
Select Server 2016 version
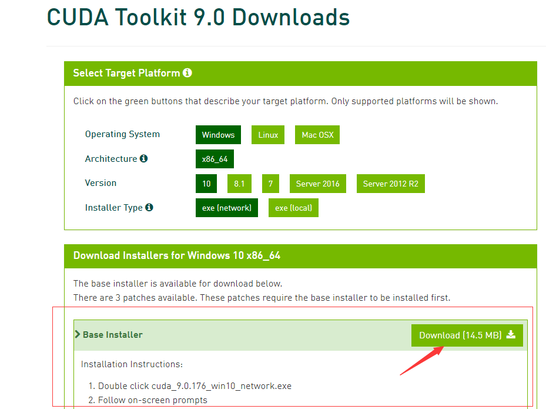318,184
